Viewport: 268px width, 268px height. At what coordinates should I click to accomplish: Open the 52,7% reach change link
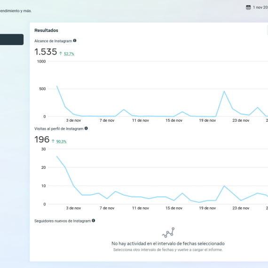pyautogui.click(x=69, y=54)
